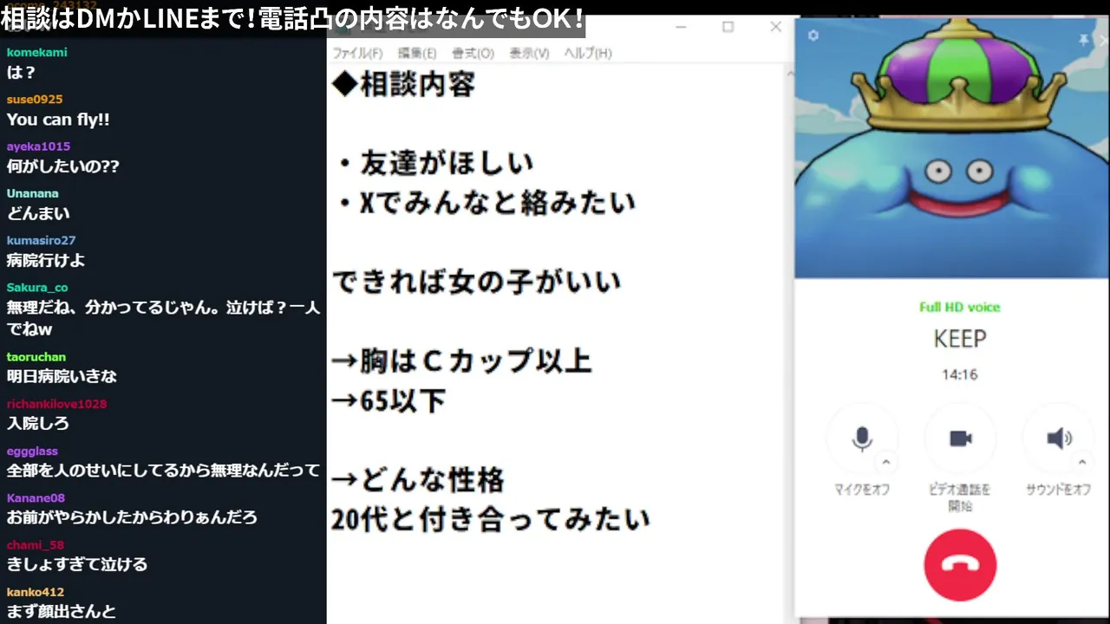Image resolution: width=1110 pixels, height=624 pixels.
Task: Click the line →65以下 in Notepad
Action: [x=388, y=400]
